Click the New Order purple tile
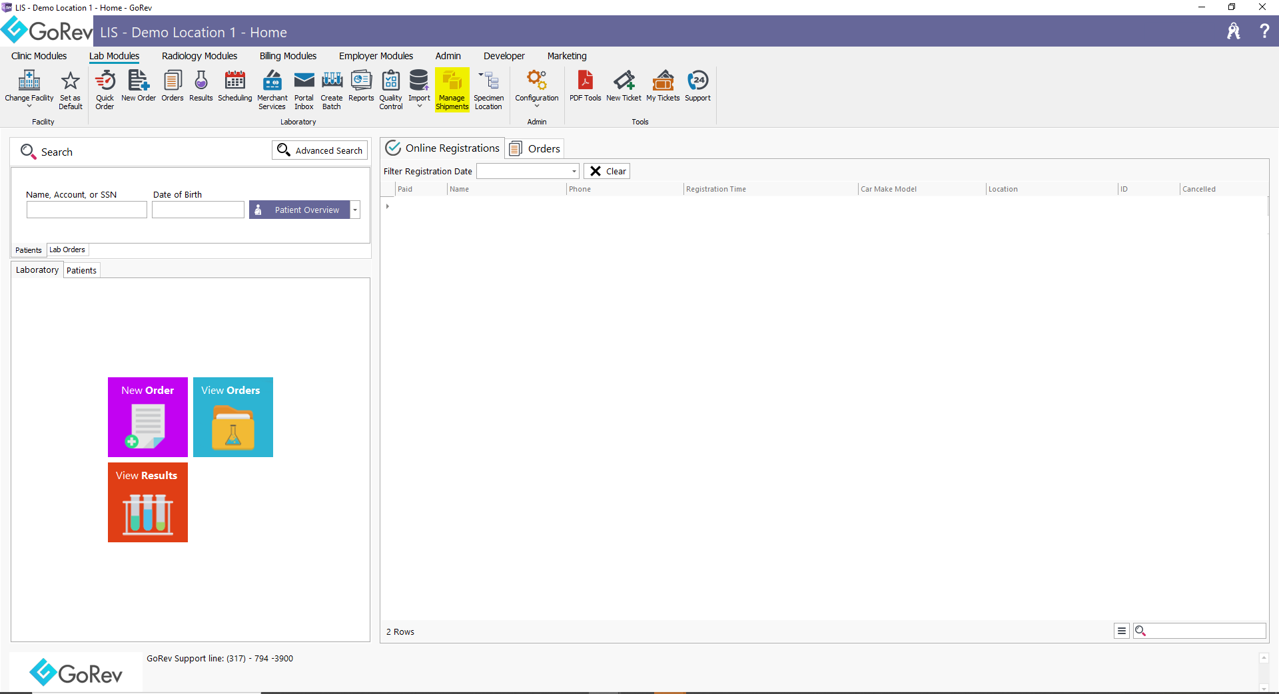1279x694 pixels. pos(148,417)
